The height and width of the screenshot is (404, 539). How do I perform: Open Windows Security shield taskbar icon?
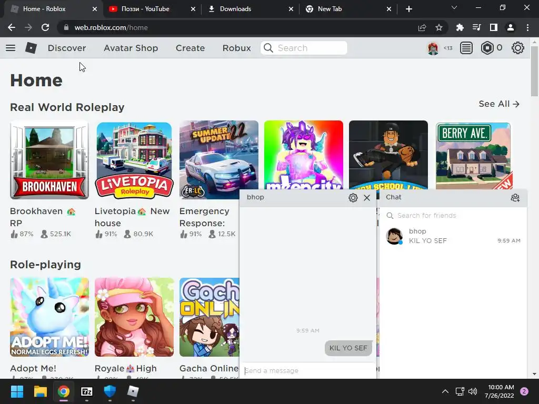point(109,391)
